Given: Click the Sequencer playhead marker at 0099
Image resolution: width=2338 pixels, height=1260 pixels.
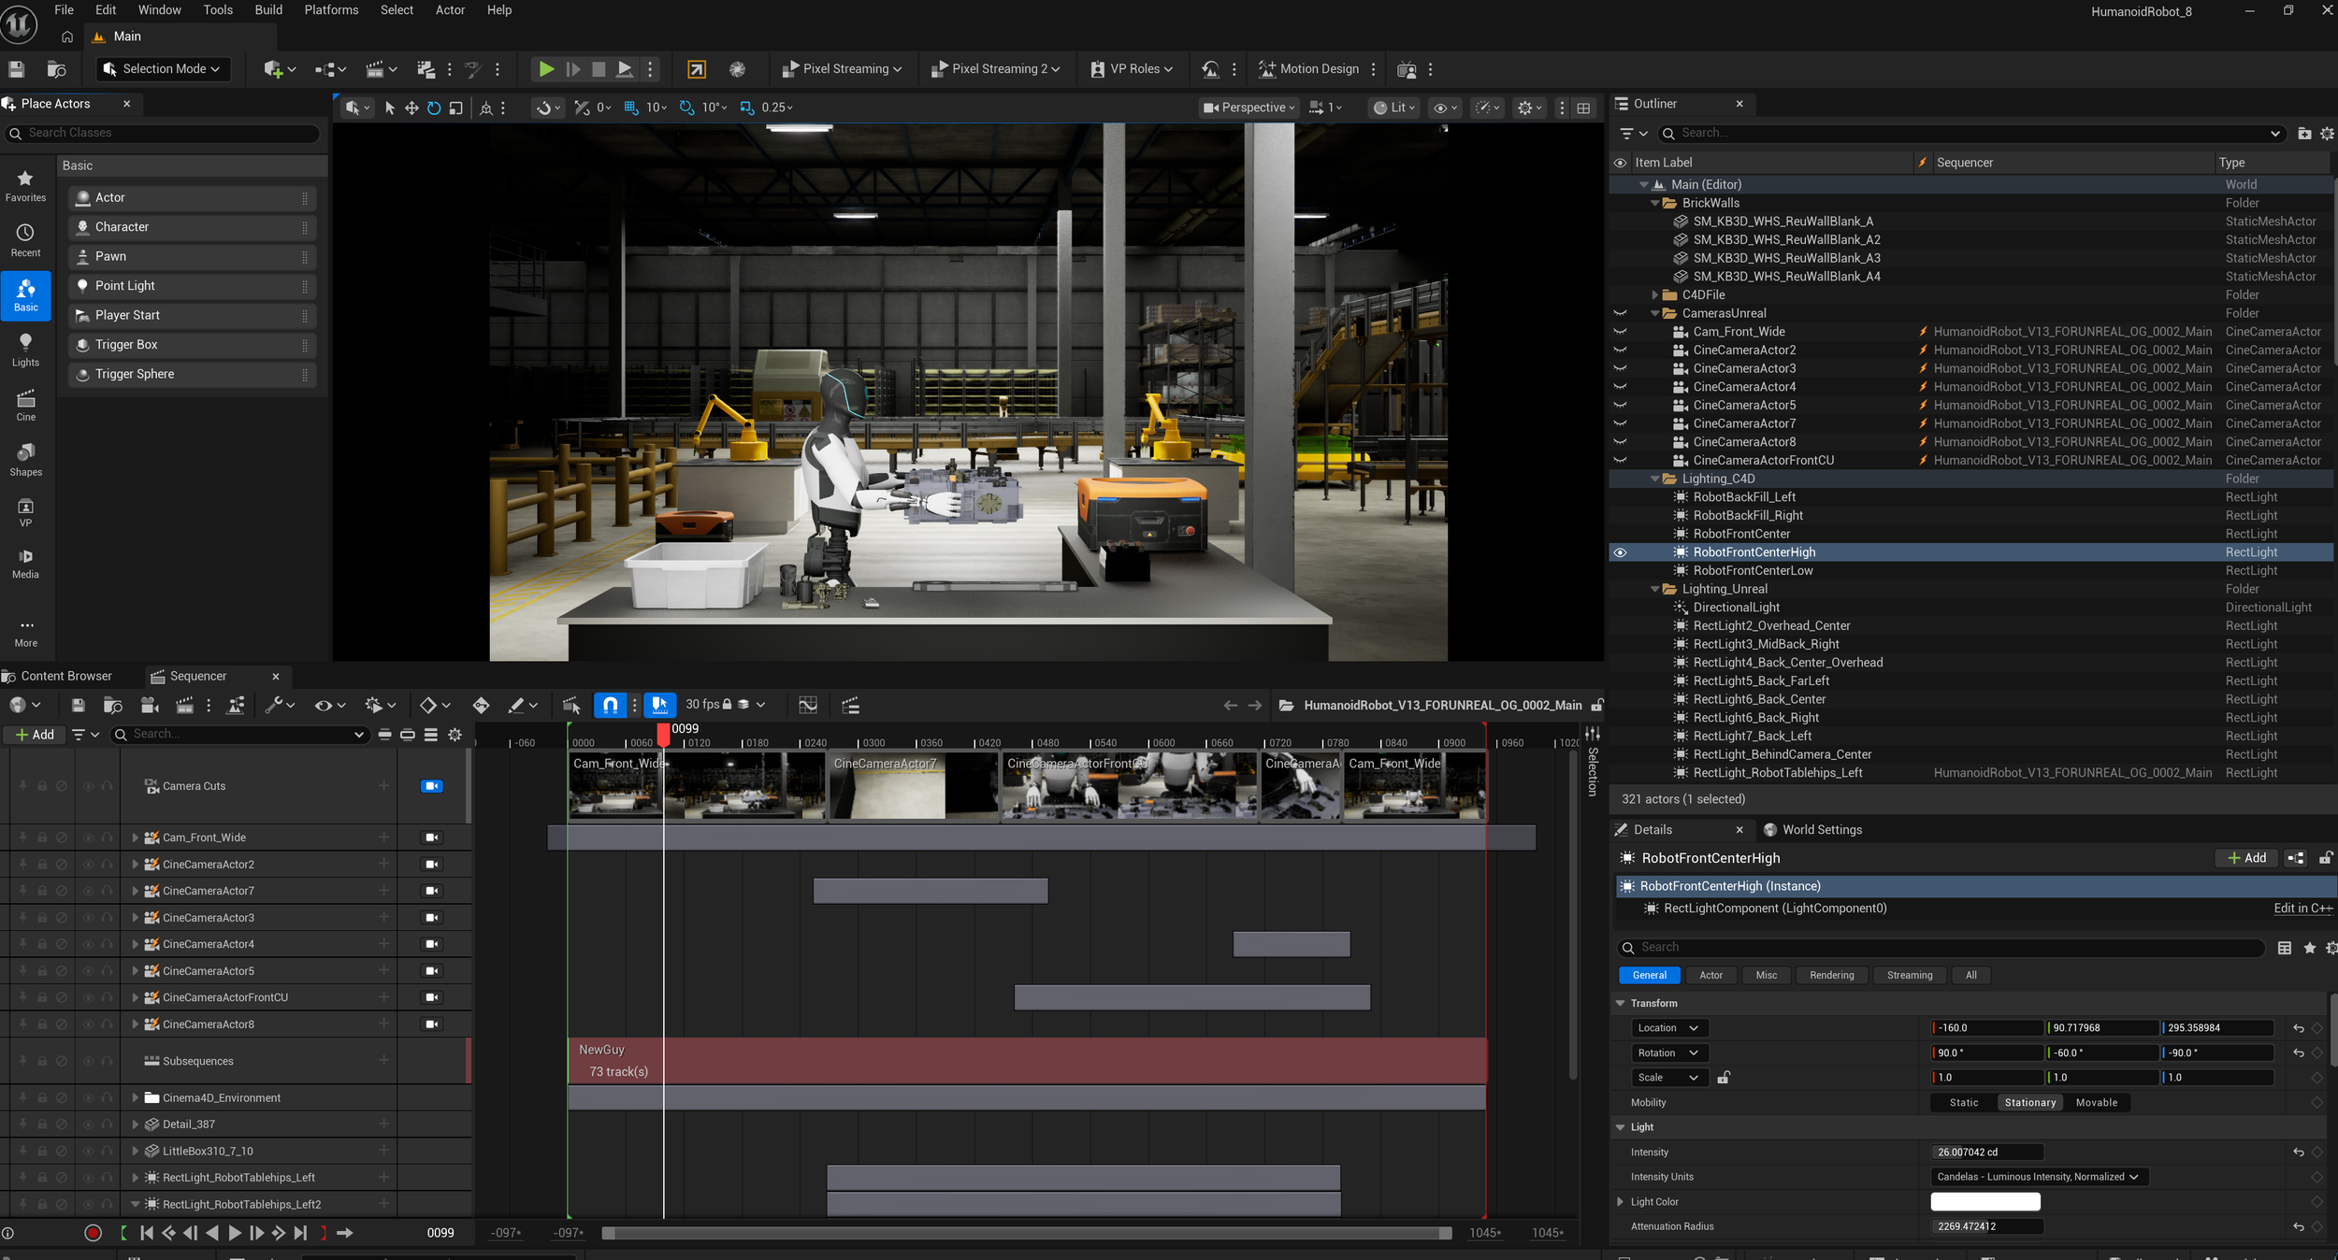Looking at the screenshot, I should tap(663, 735).
